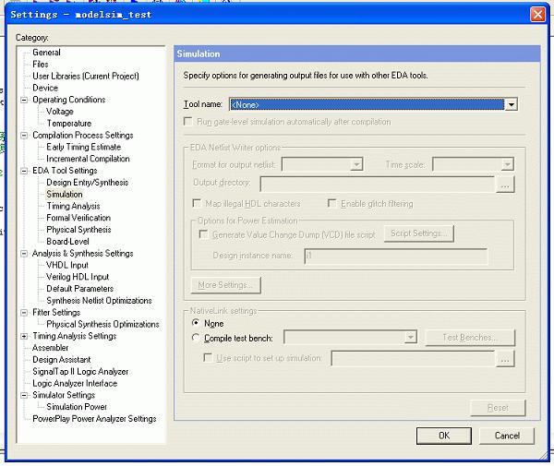Image resolution: width=554 pixels, height=466 pixels.
Task: Collapse Compilation Process Settings node
Action: coord(24,136)
